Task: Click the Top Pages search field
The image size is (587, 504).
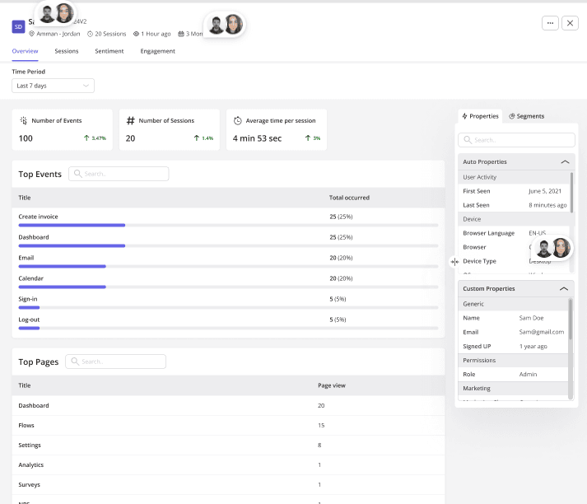Action: [116, 362]
